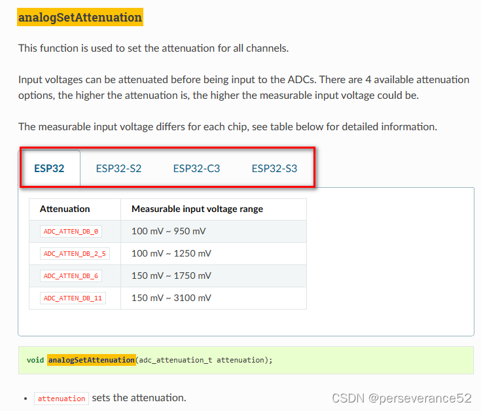This screenshot has height=411, width=481.
Task: Click the ADC_ATTEN_DB_2_5 code label
Action: click(75, 254)
